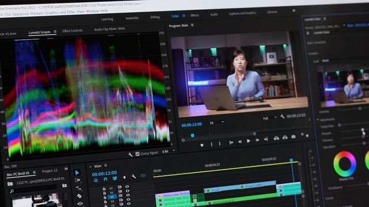Click timeline timecode 00:00:12:00
This screenshot has height=207, width=369.
point(104,174)
